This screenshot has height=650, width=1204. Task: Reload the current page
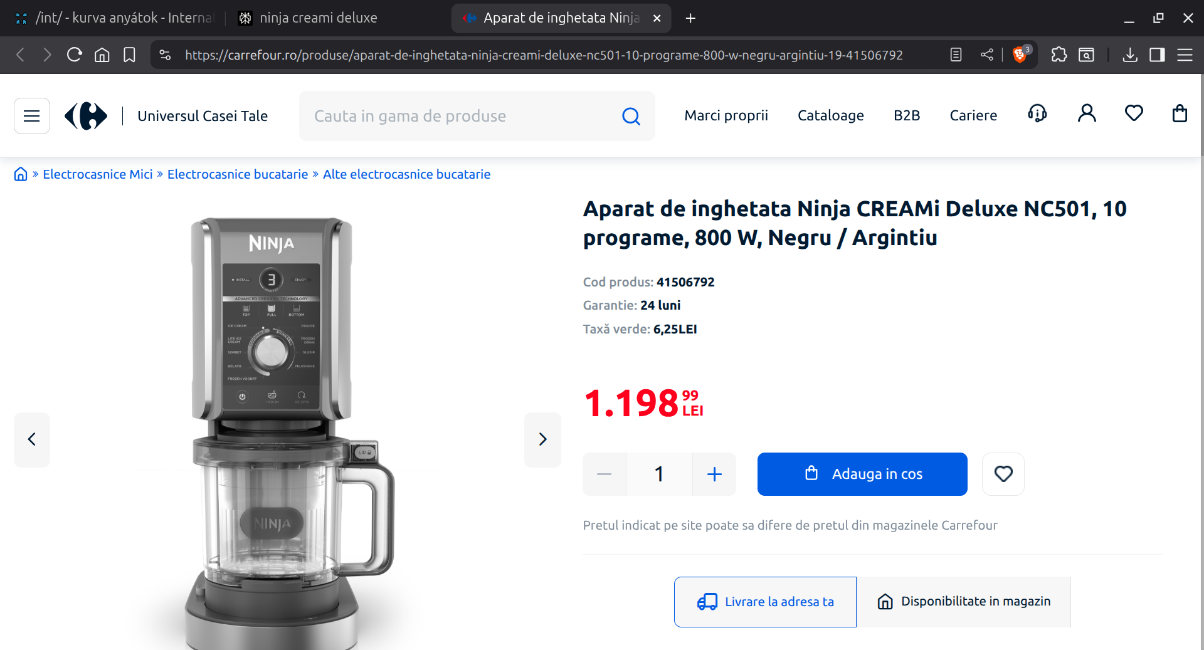pos(75,55)
